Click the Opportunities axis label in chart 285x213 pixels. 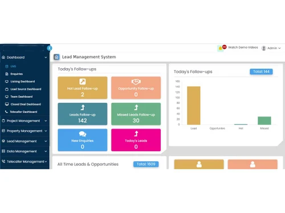click(x=217, y=128)
